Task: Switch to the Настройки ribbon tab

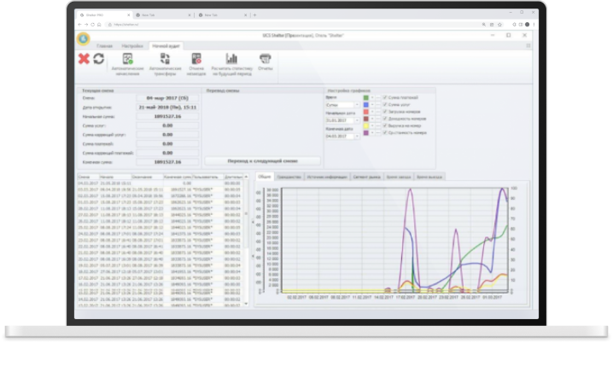Action: (132, 46)
